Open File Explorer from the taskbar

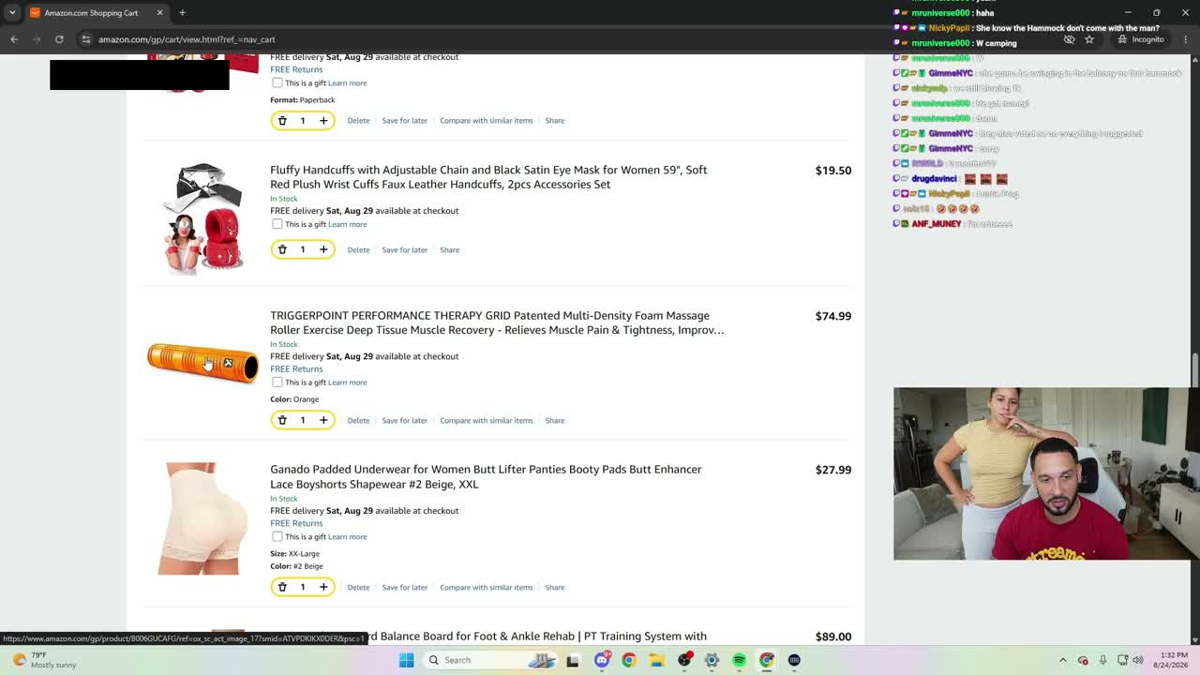coord(656,660)
